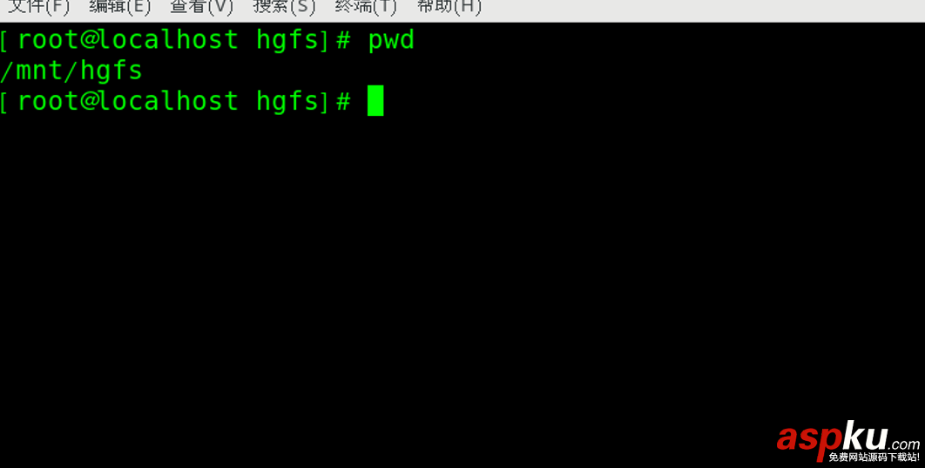Open the 搜索(S) menu

pyautogui.click(x=284, y=7)
